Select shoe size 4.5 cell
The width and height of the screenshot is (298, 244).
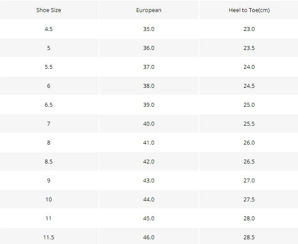coord(49,29)
